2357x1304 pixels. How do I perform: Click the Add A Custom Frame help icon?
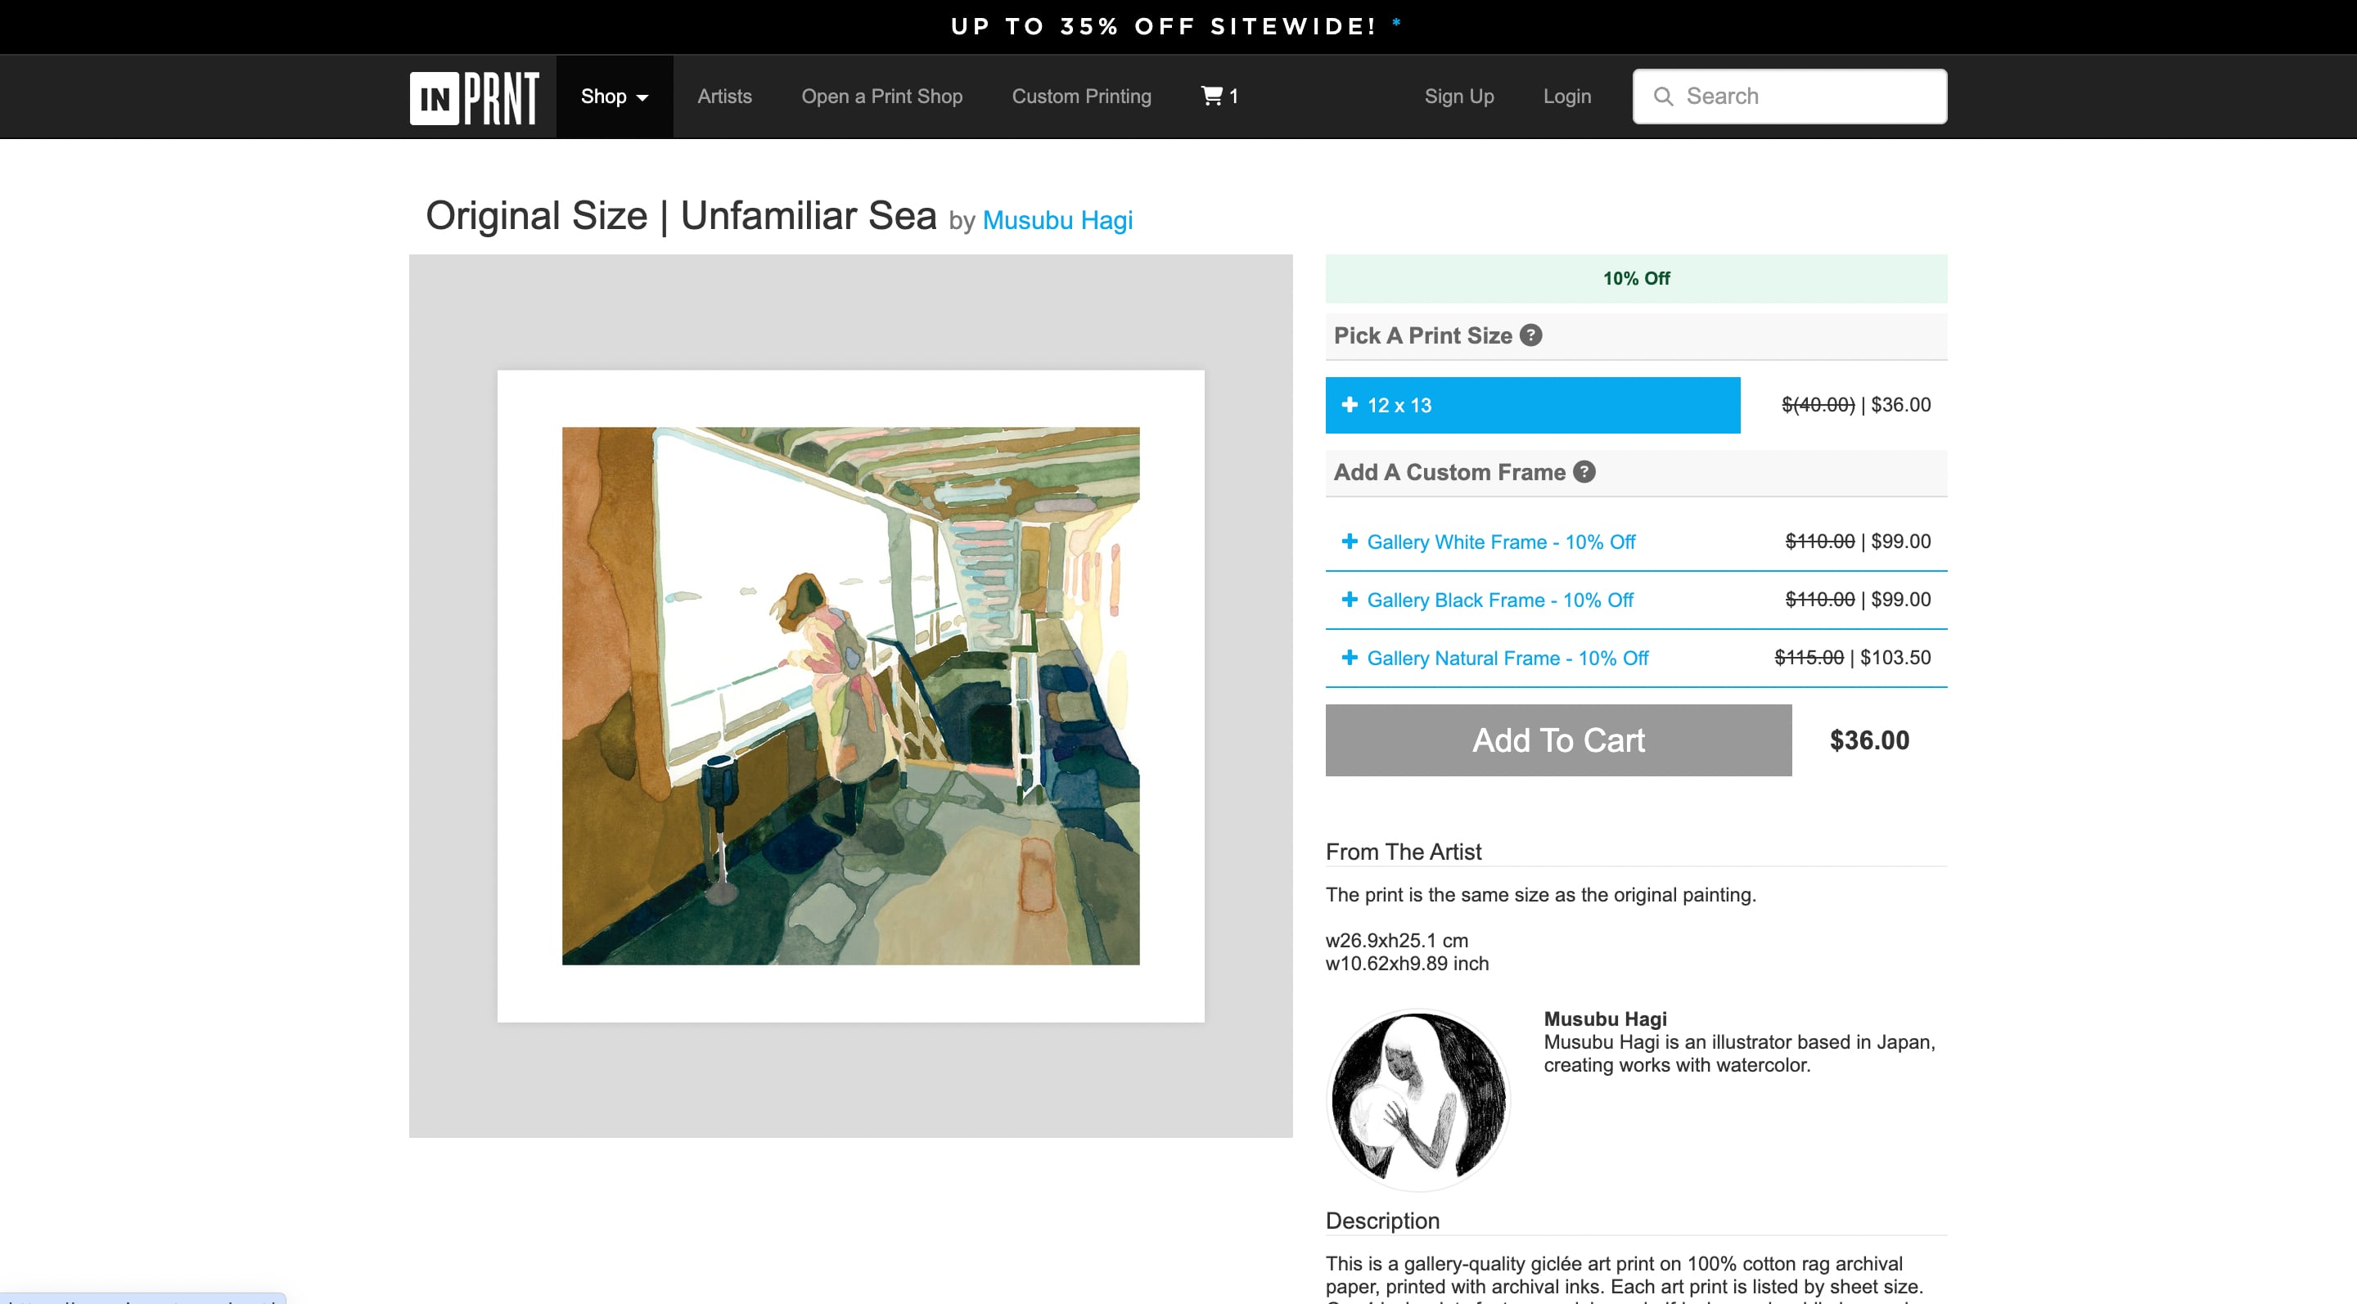[1584, 472]
